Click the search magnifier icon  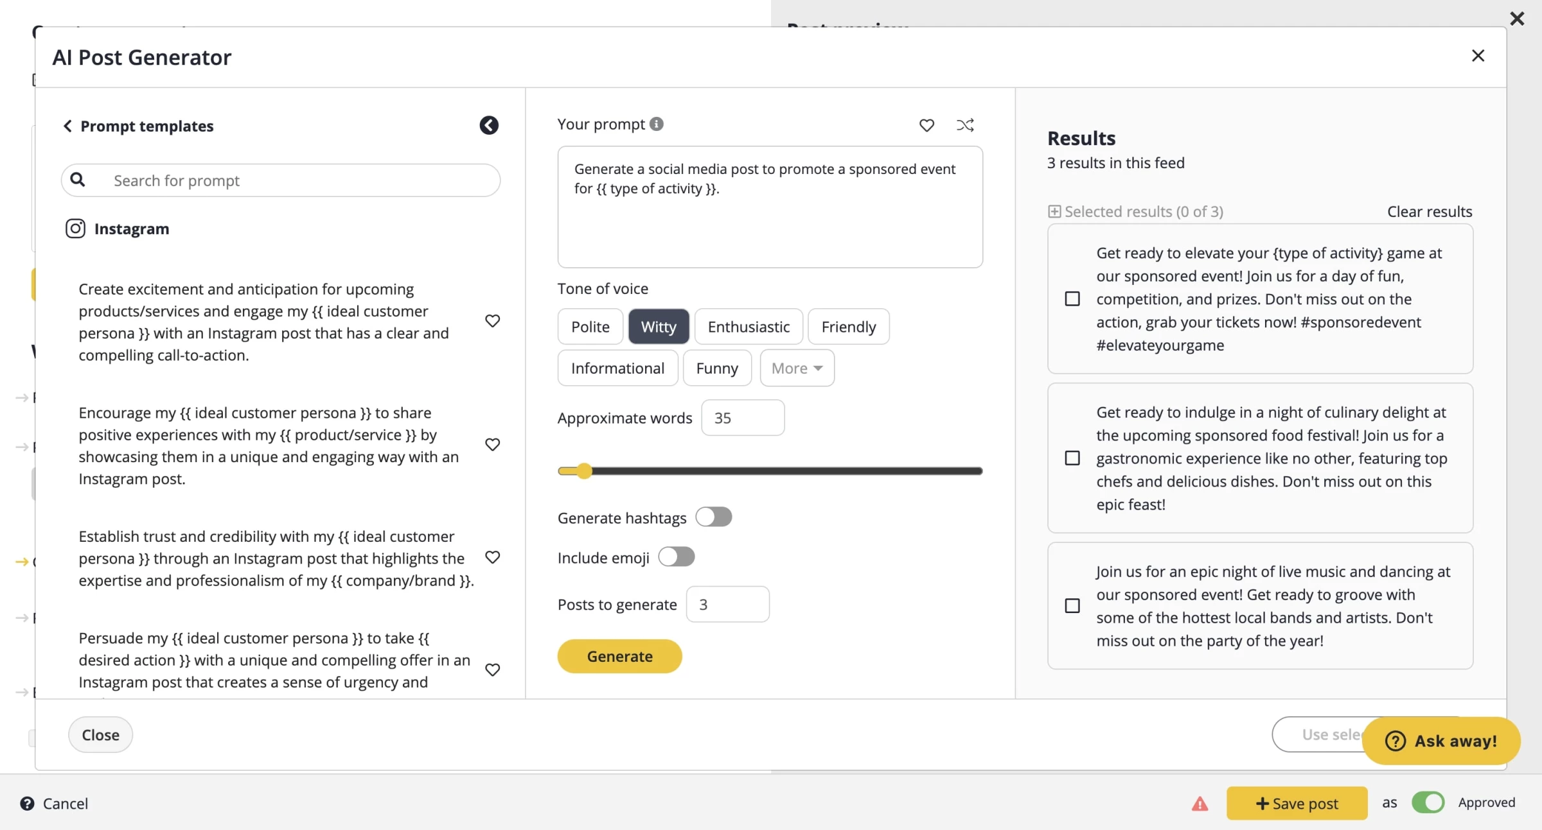pyautogui.click(x=78, y=180)
